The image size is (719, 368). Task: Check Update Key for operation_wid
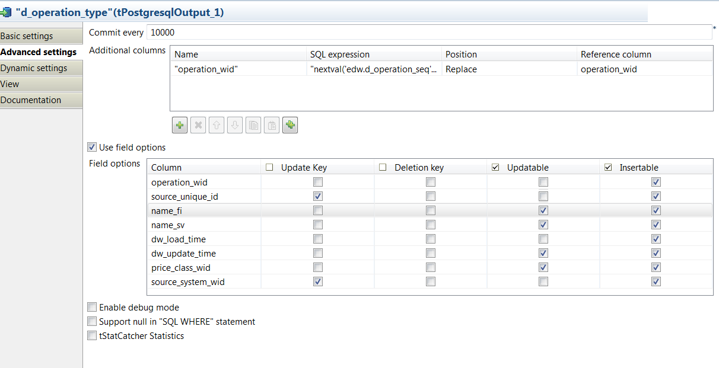tap(318, 182)
